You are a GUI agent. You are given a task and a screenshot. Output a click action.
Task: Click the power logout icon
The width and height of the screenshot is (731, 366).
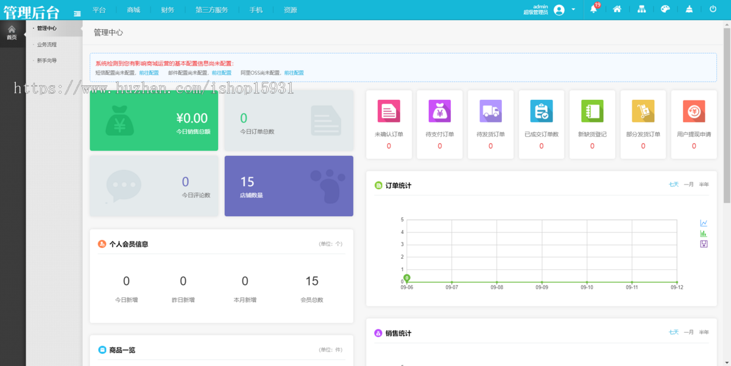[713, 9]
